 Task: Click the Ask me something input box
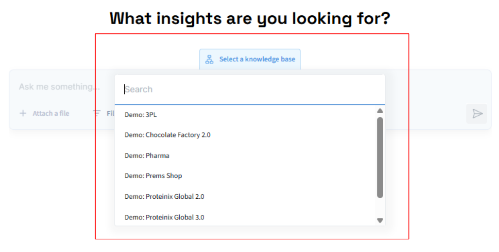(x=59, y=87)
